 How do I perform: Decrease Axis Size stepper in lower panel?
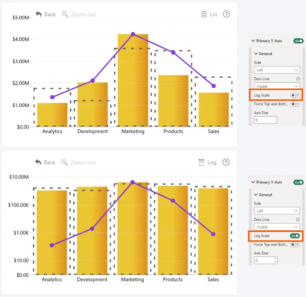(275, 262)
